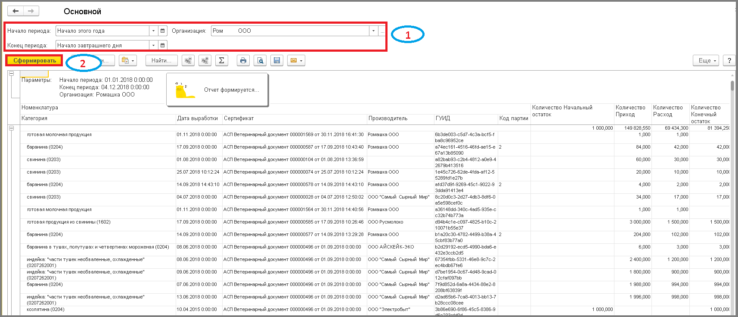Collapse the Номенклатура rows group
This screenshot has width=738, height=317.
(12, 128)
